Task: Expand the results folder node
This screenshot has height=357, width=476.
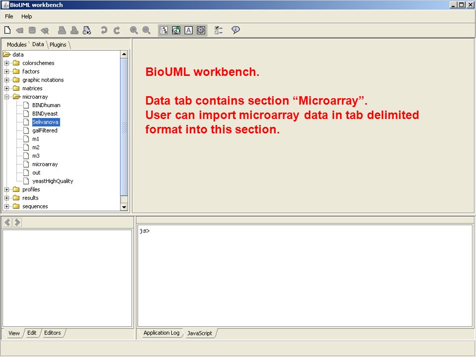Action: [x=6, y=198]
